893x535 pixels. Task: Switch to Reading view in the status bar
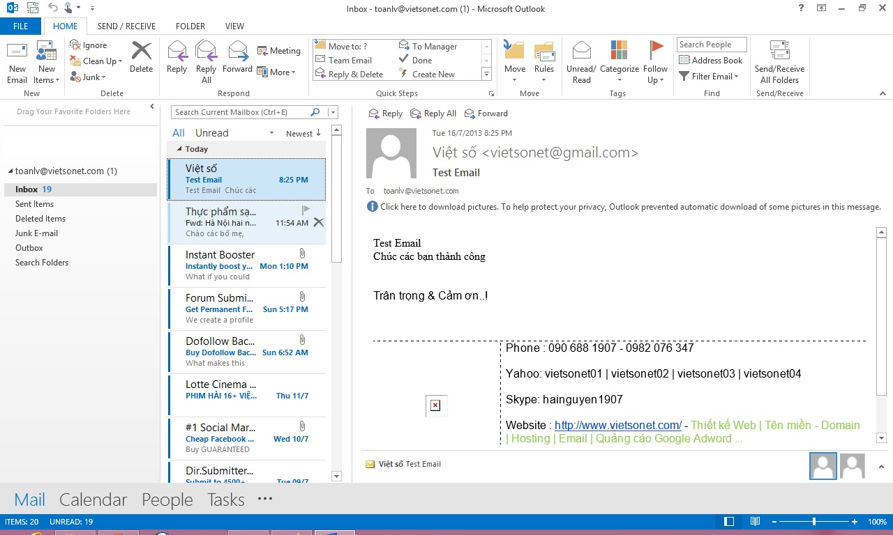(x=755, y=522)
